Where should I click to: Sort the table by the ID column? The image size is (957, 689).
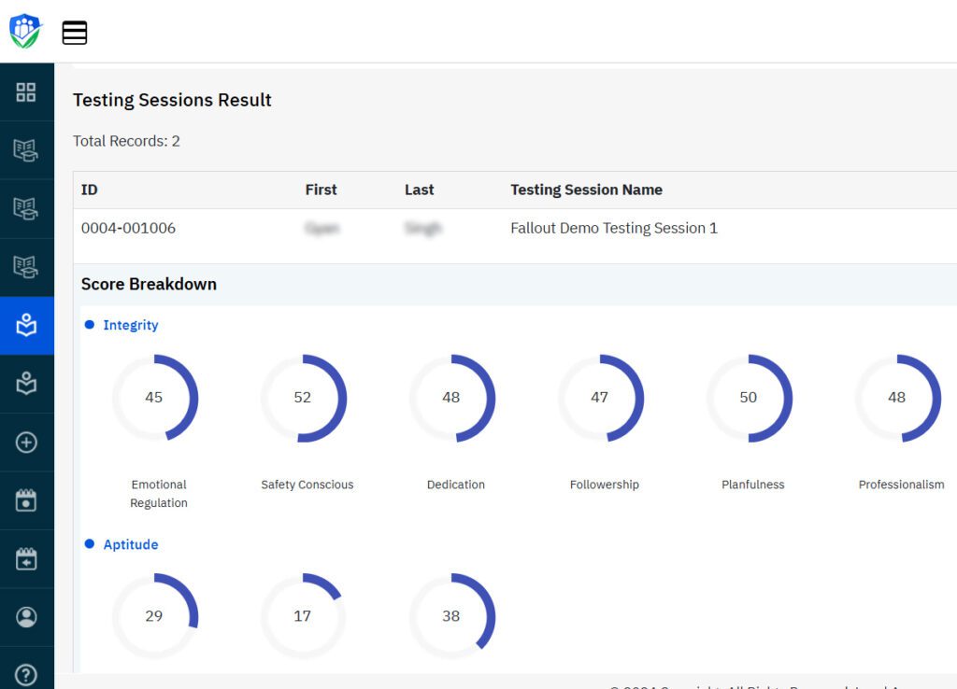87,190
